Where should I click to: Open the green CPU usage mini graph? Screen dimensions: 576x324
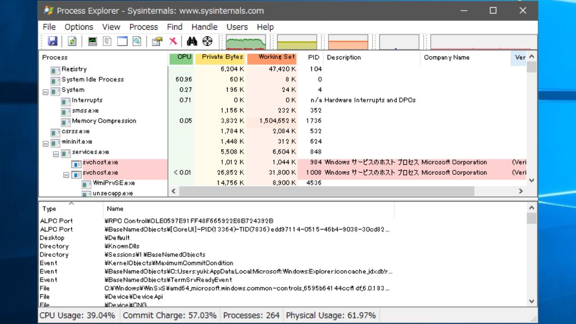245,42
